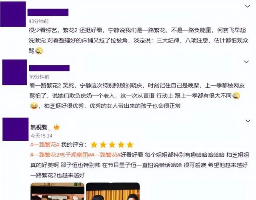Screen dimensions: 256x200
Task: Open chevron menu on 無視勳_ post
Action: (x=248, y=121)
